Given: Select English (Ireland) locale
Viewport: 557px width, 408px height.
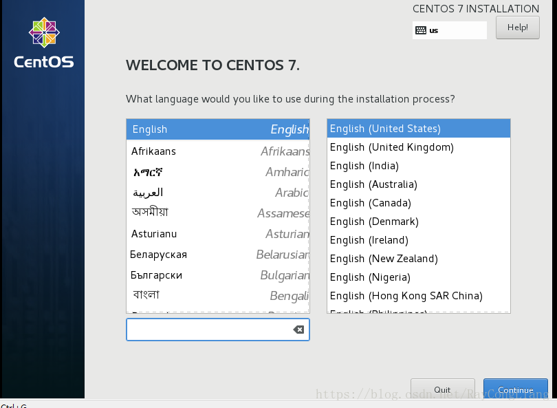Looking at the screenshot, I should click(x=419, y=240).
